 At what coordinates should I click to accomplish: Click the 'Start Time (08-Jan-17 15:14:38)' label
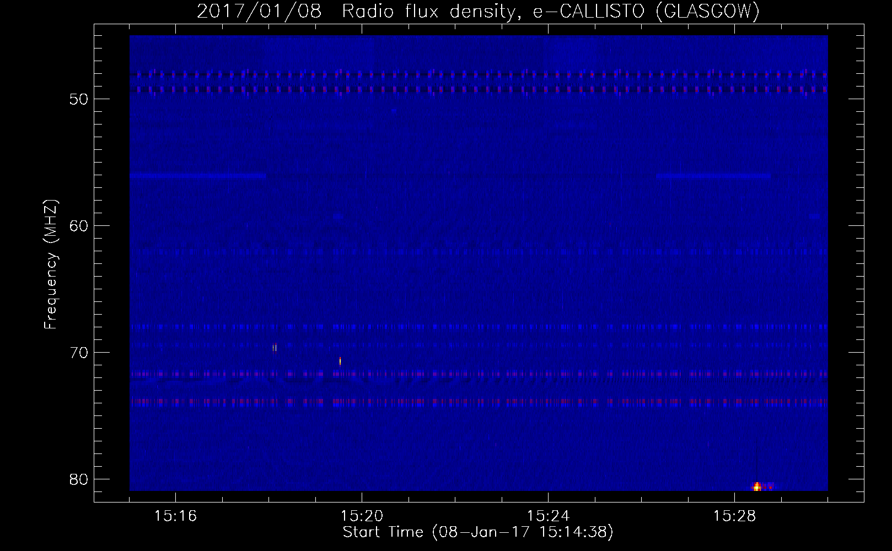[x=478, y=532]
